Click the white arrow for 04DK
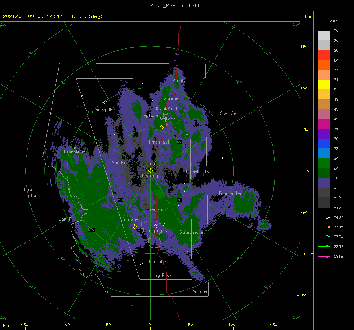354x330 pixels. 324,217
